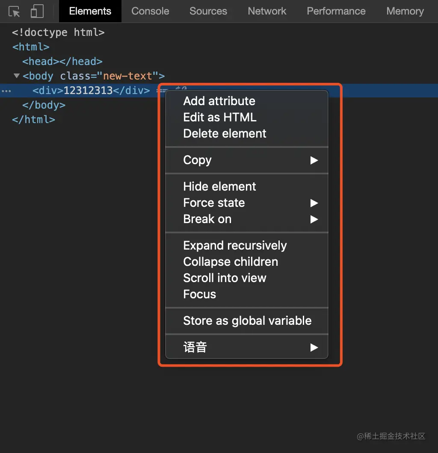Viewport: 438px width, 453px height.
Task: Click Delete element in context menu
Action: click(x=224, y=133)
